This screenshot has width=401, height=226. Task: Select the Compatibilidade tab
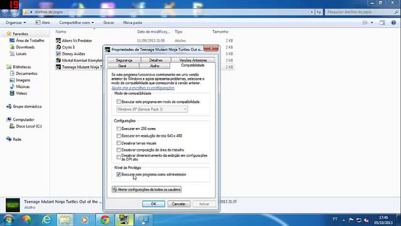point(192,65)
